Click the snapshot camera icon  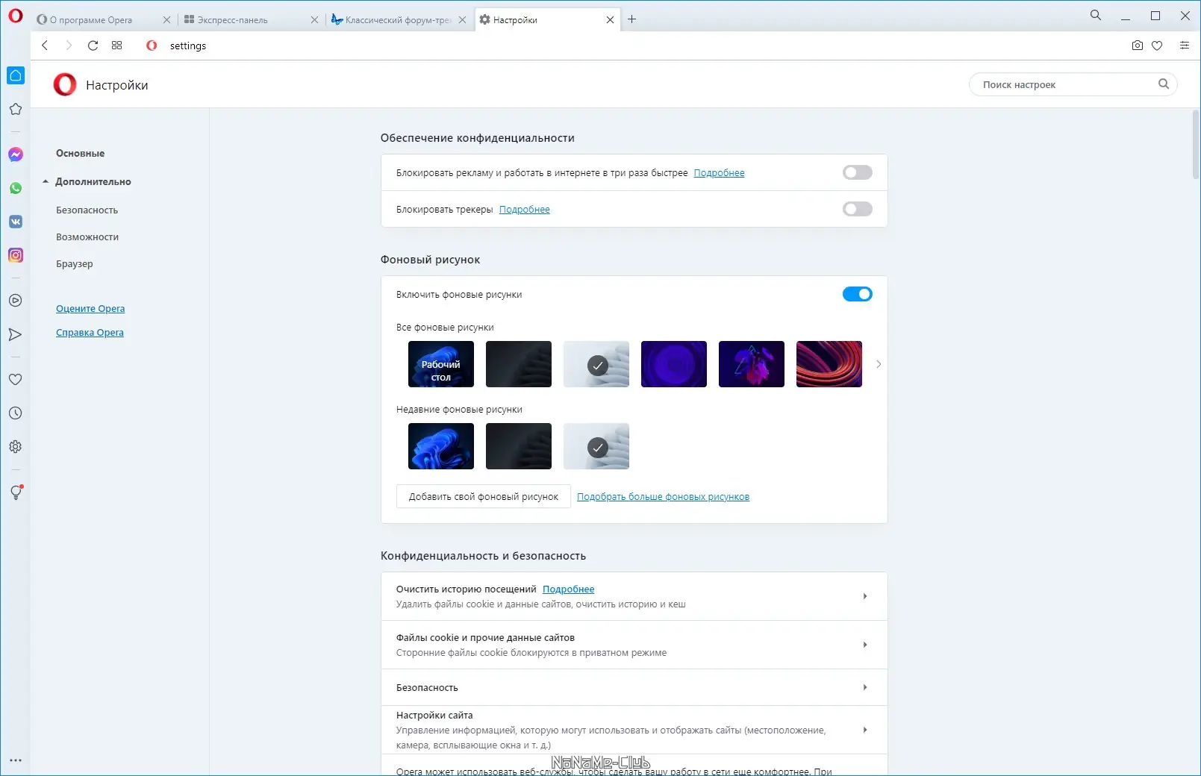point(1137,46)
